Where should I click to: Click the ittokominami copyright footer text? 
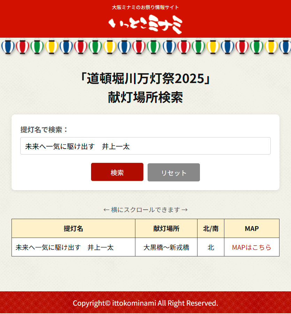click(x=145, y=303)
